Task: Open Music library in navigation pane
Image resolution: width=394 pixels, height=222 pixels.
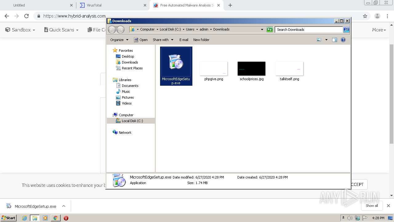Action: [123, 92]
